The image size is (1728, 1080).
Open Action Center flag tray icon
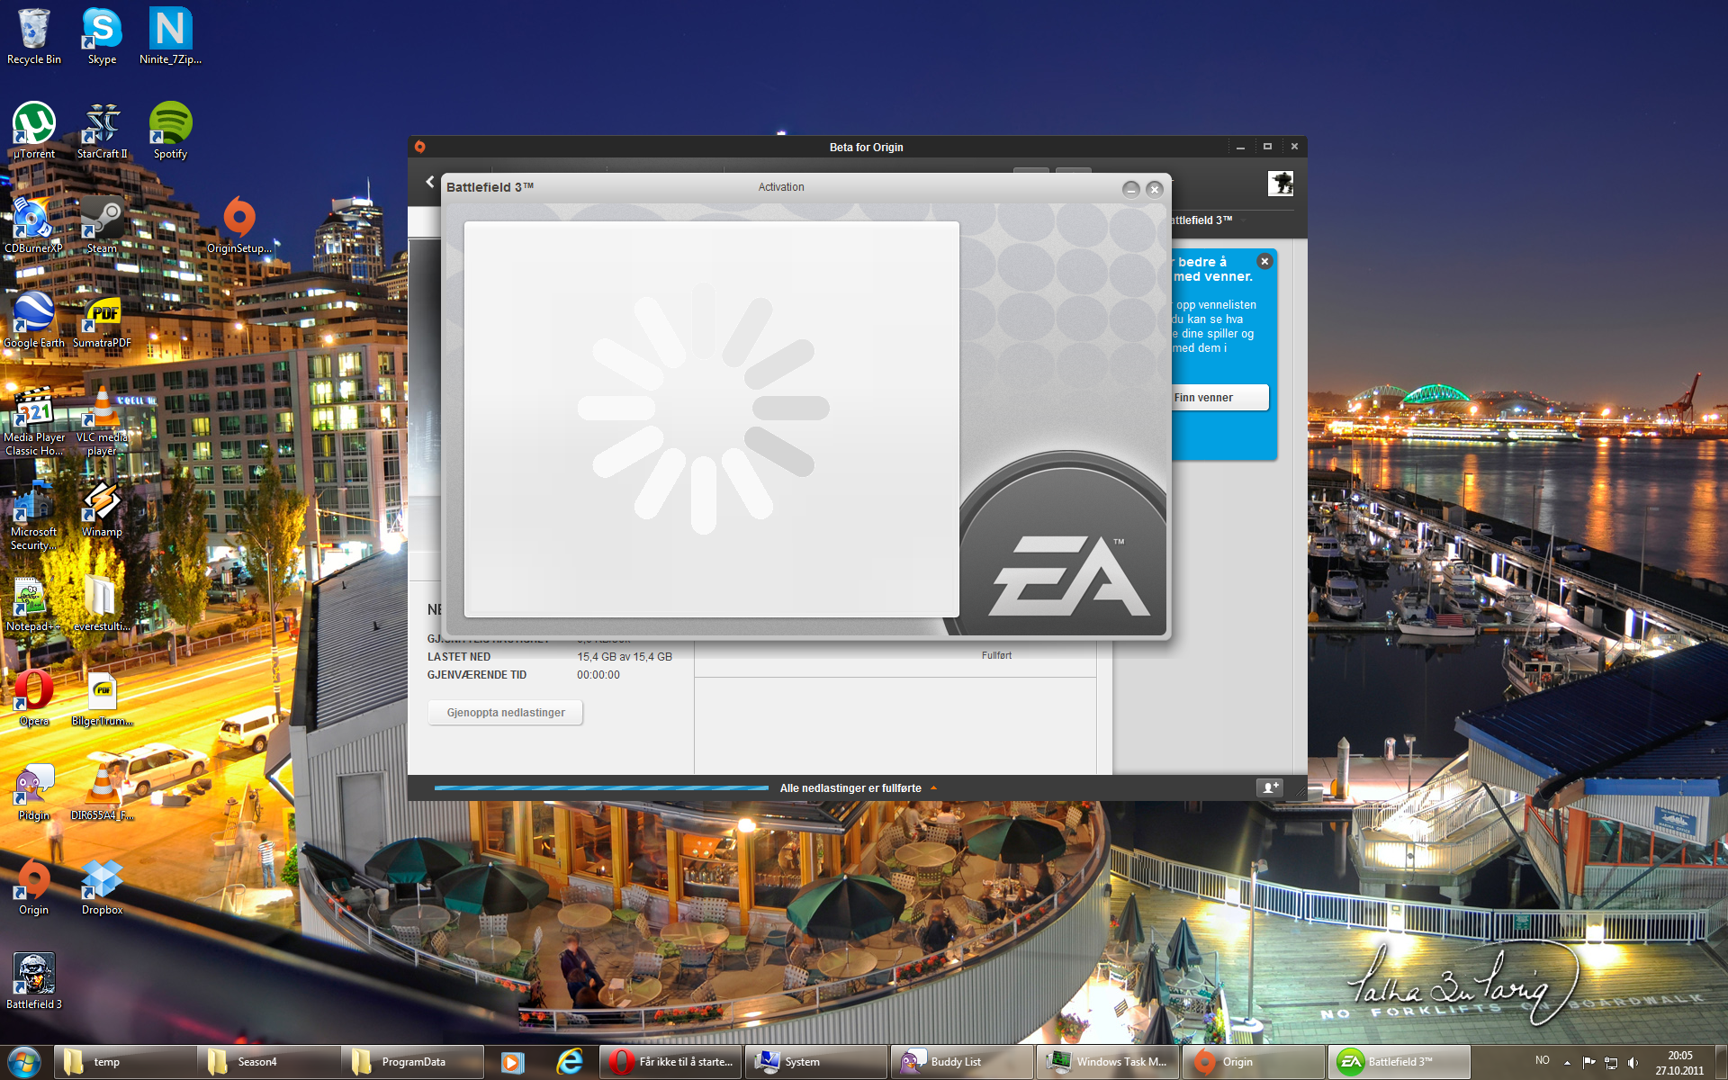pos(1588,1062)
